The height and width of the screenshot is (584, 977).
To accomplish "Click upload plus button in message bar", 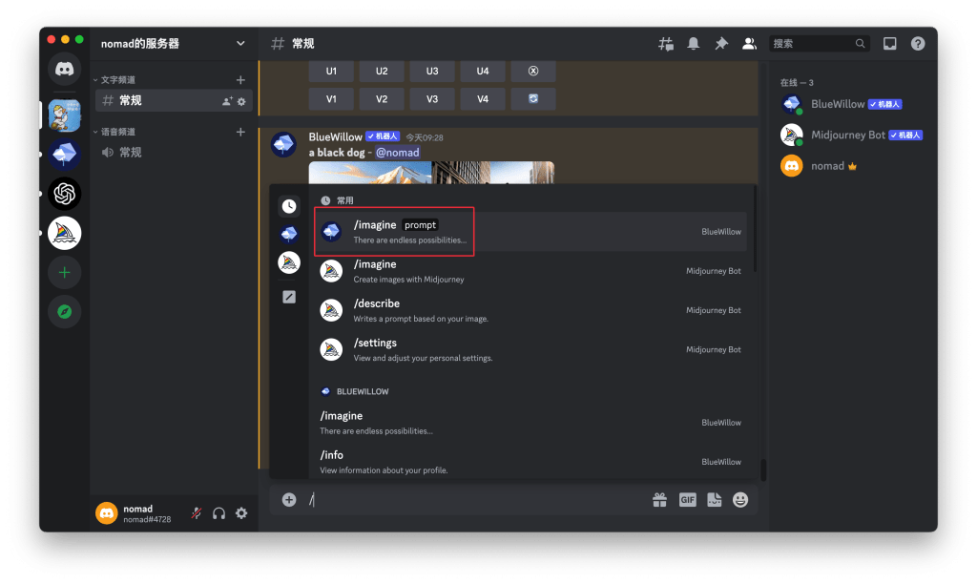I will (289, 500).
